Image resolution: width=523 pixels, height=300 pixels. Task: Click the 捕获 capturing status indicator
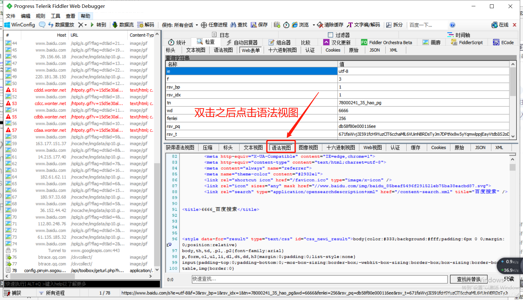[13, 293]
